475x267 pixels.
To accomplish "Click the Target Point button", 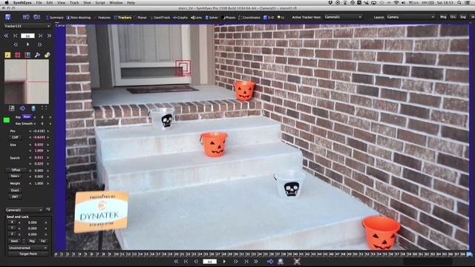I will [28, 254].
